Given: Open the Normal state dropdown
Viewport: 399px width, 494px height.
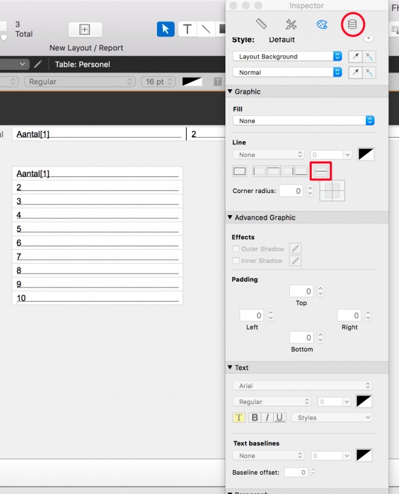Looking at the screenshot, I should pos(287,72).
